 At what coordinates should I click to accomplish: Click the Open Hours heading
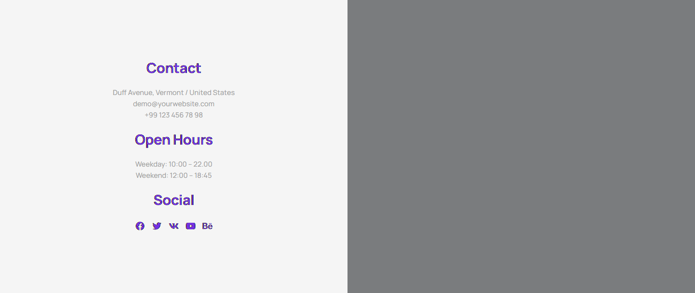174,140
